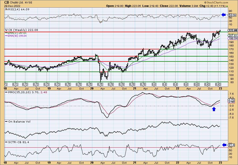Click the 150 price axis label
This screenshot has width=238, height=165.
pos(231,57)
